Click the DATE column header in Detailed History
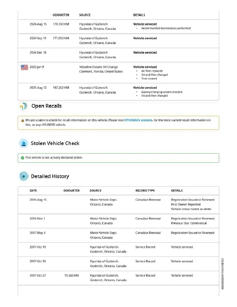The height and width of the screenshot is (307, 237). point(33,191)
